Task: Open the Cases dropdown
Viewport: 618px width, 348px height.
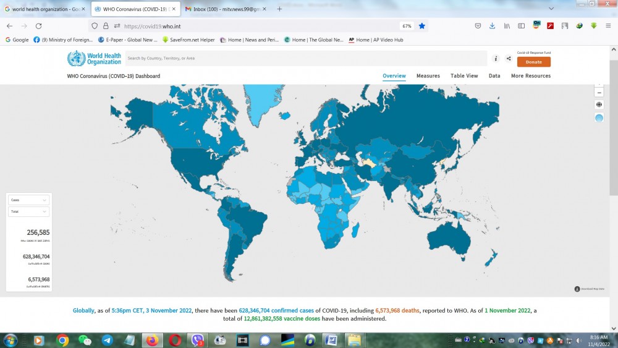Action: (28, 200)
